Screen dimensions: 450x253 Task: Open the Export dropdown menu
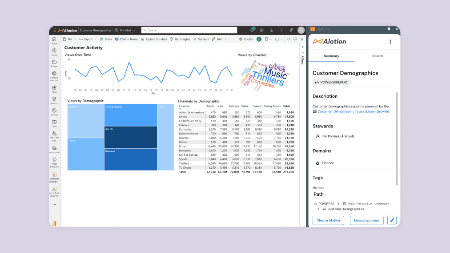point(88,39)
